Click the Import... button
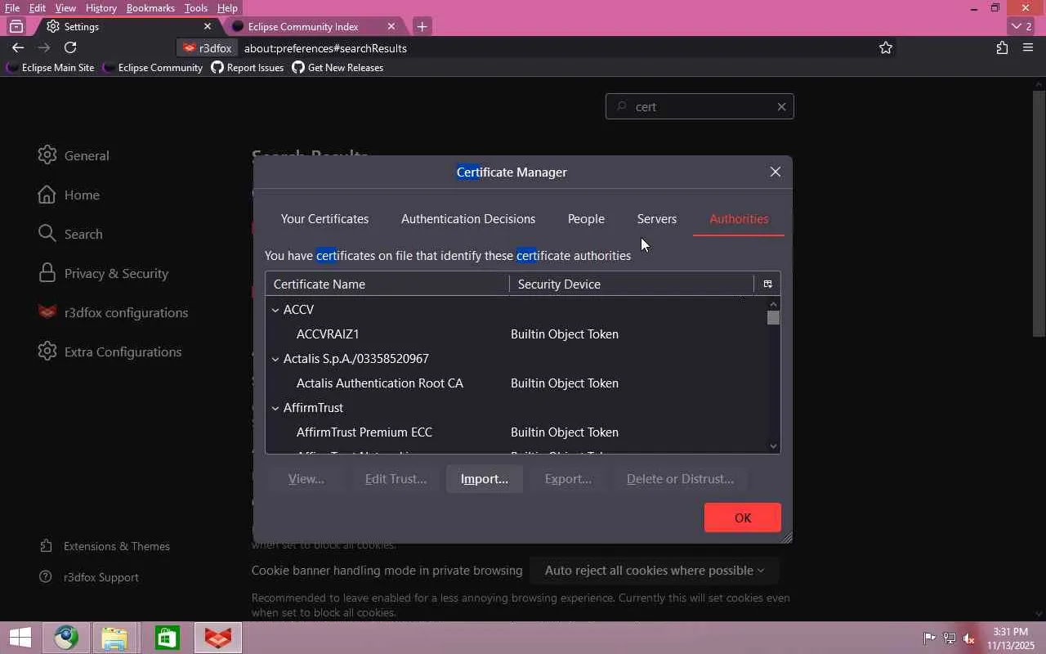The width and height of the screenshot is (1046, 654). point(485,479)
